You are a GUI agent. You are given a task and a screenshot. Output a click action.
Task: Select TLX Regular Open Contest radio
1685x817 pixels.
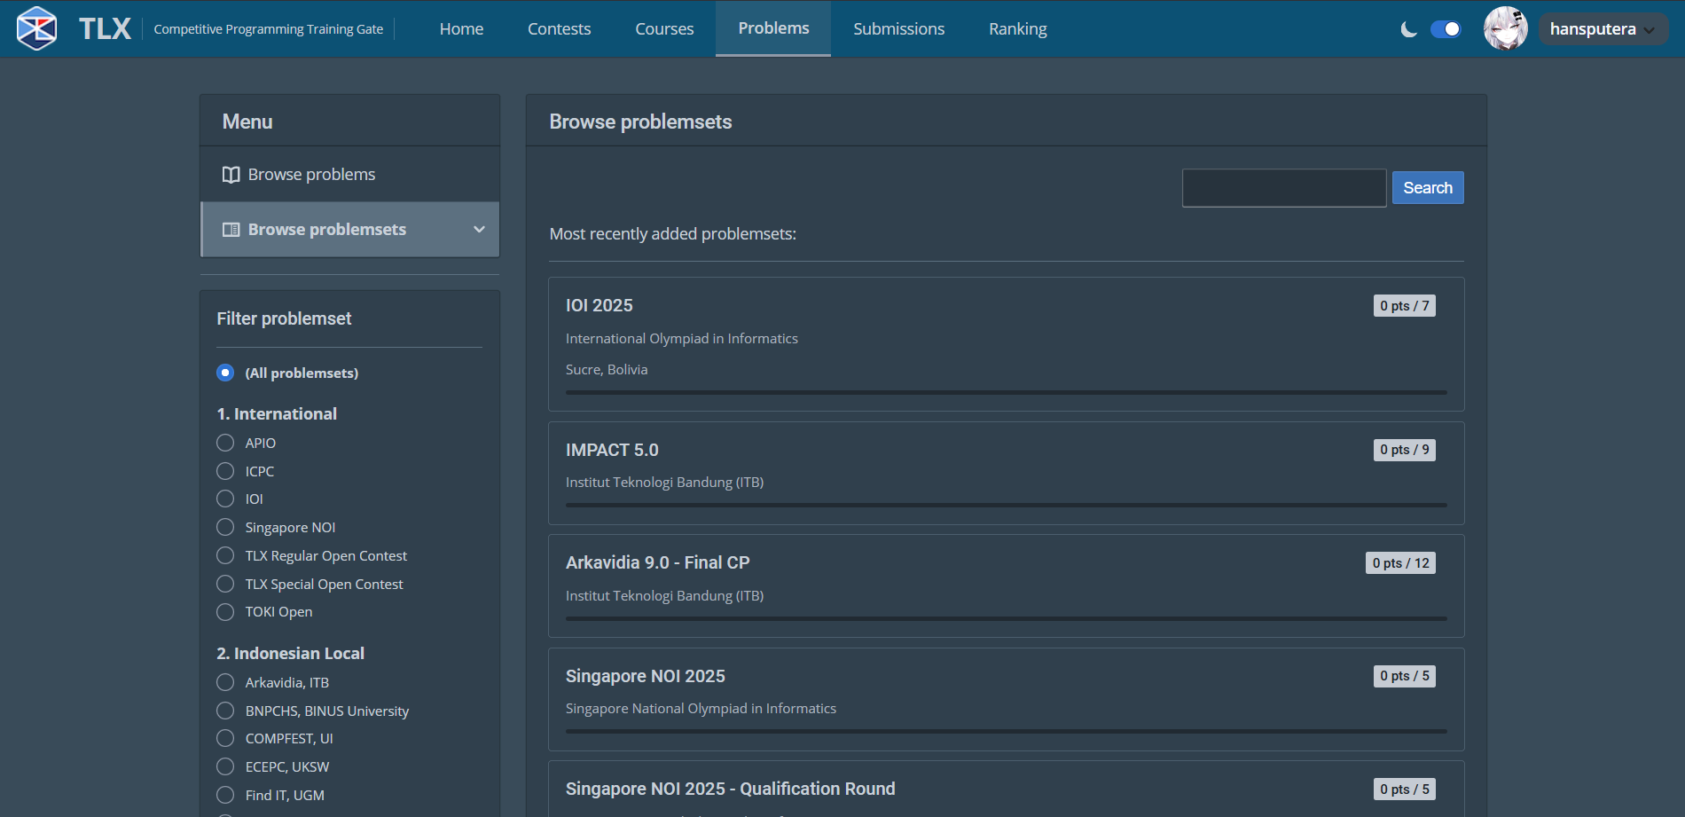tap(225, 555)
